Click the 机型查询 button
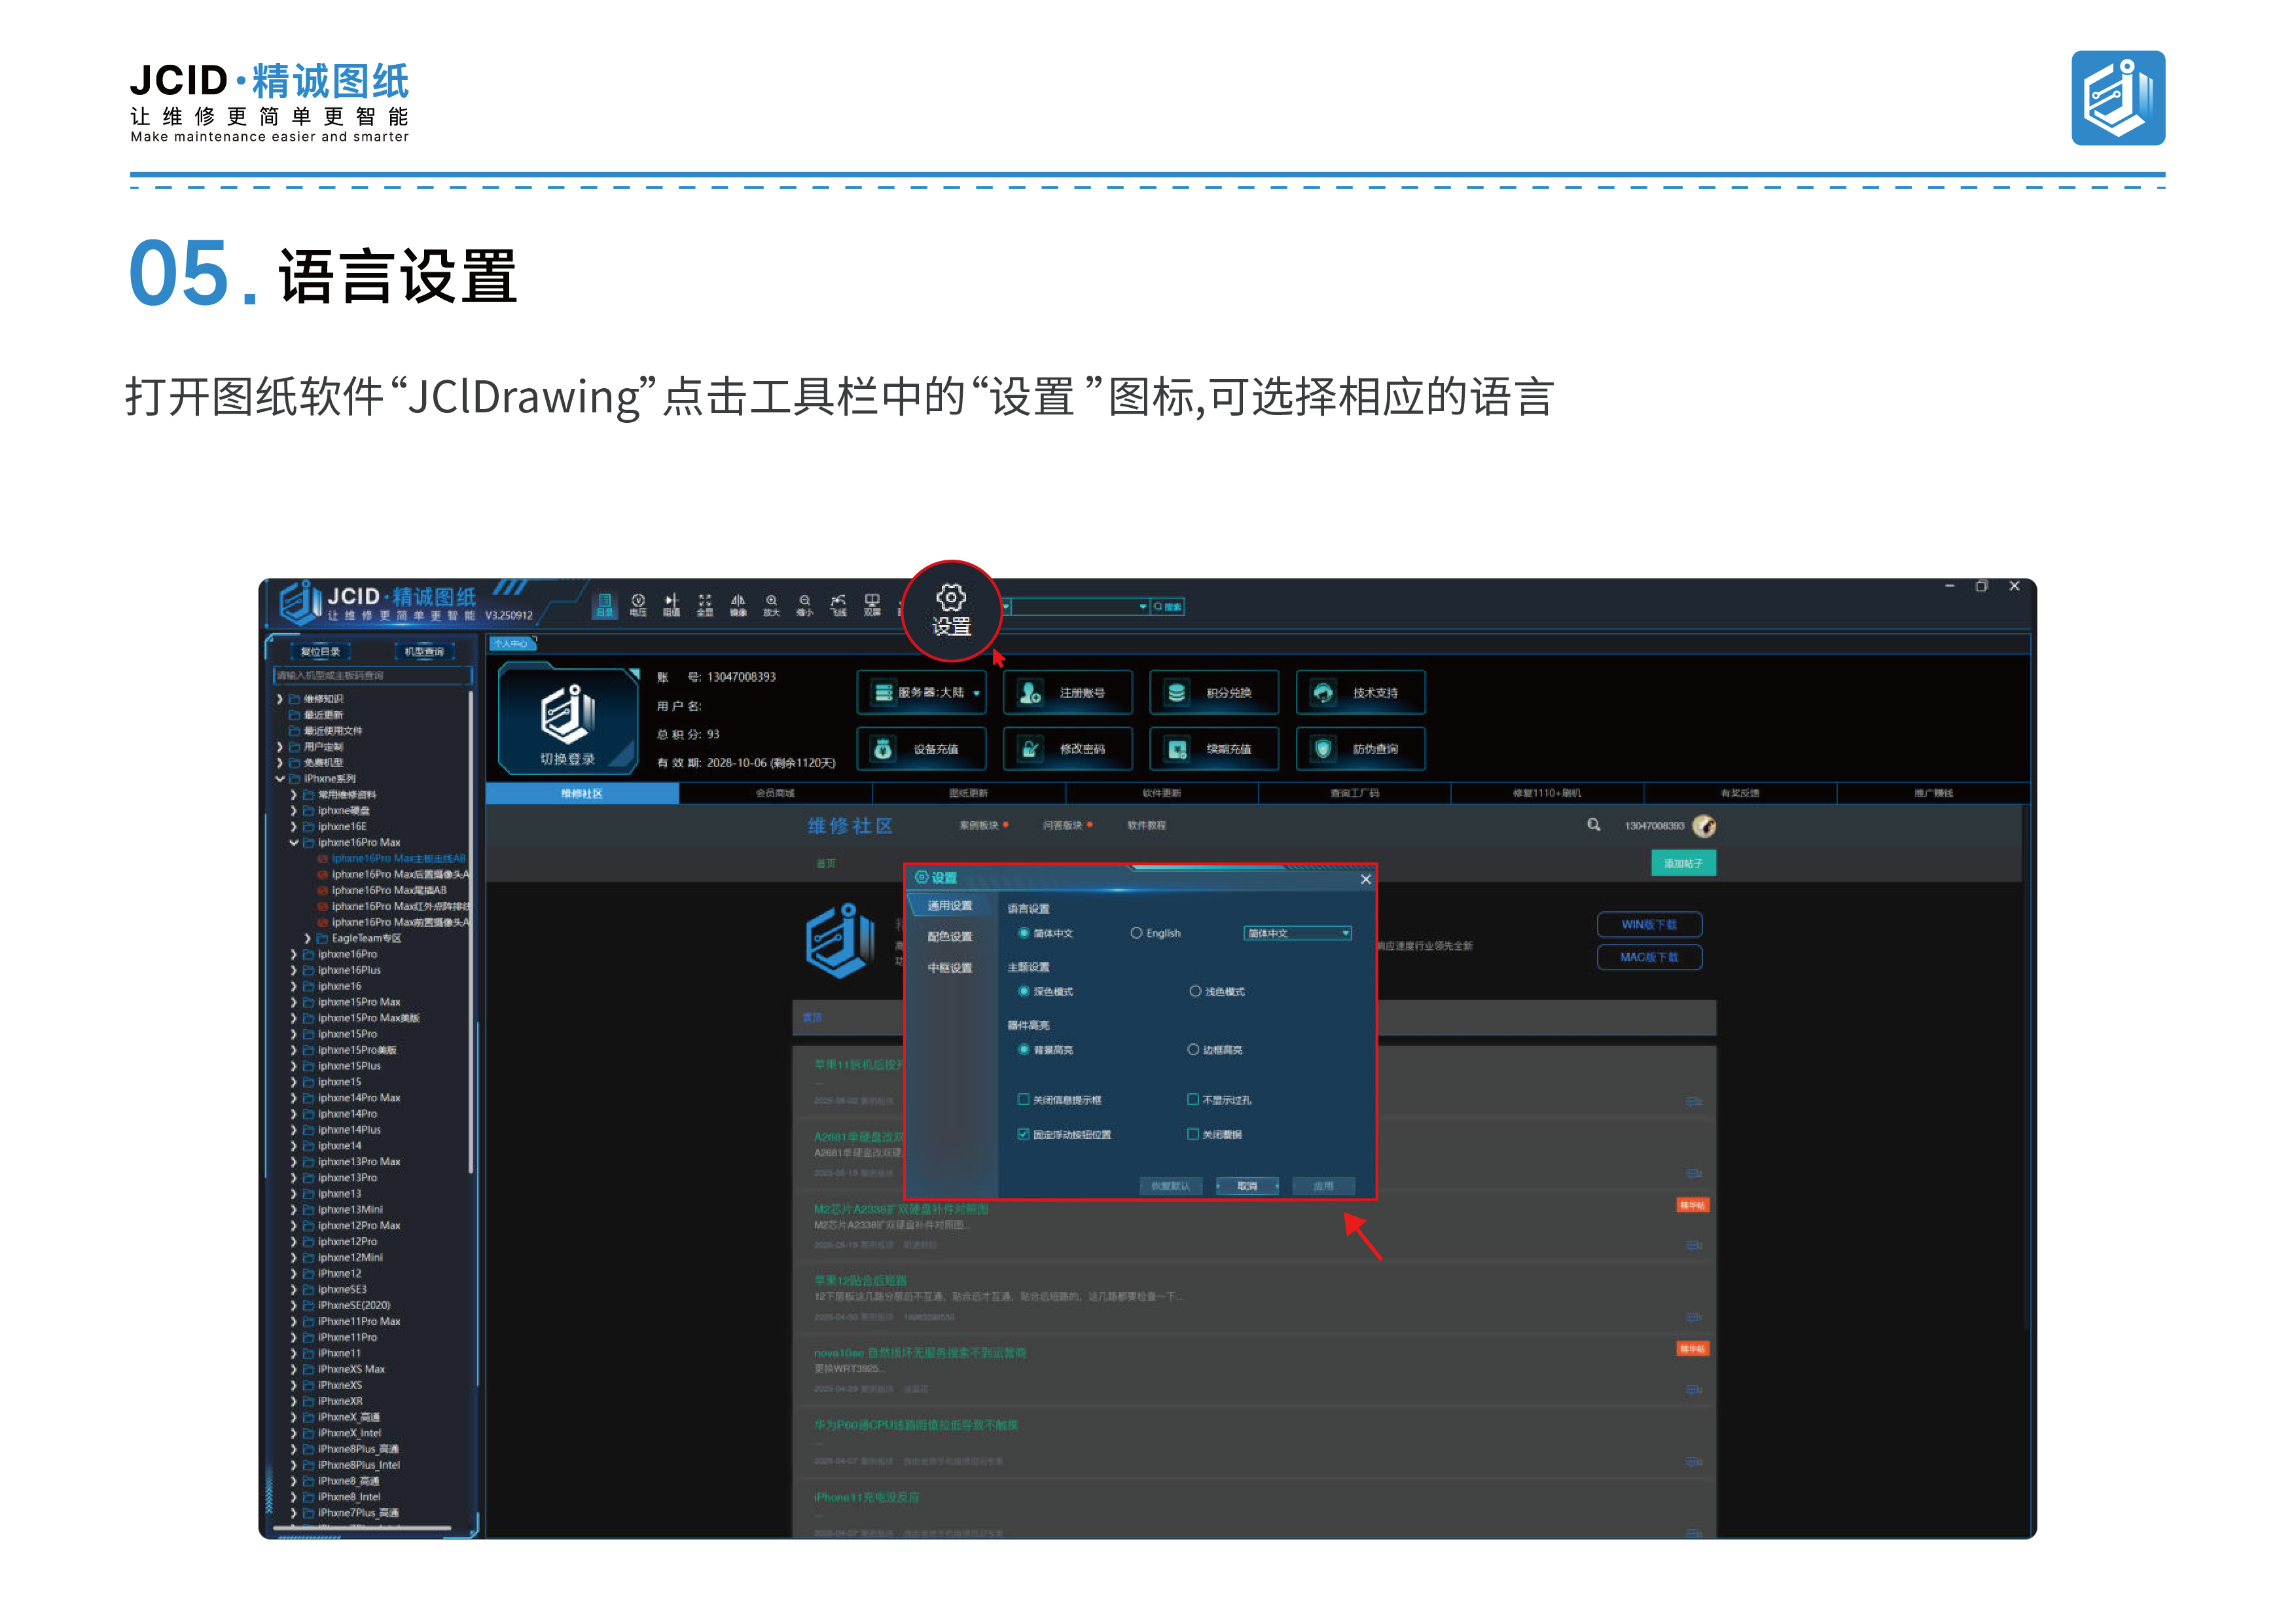Screen dimensions: 2296x1624 pyautogui.click(x=424, y=651)
